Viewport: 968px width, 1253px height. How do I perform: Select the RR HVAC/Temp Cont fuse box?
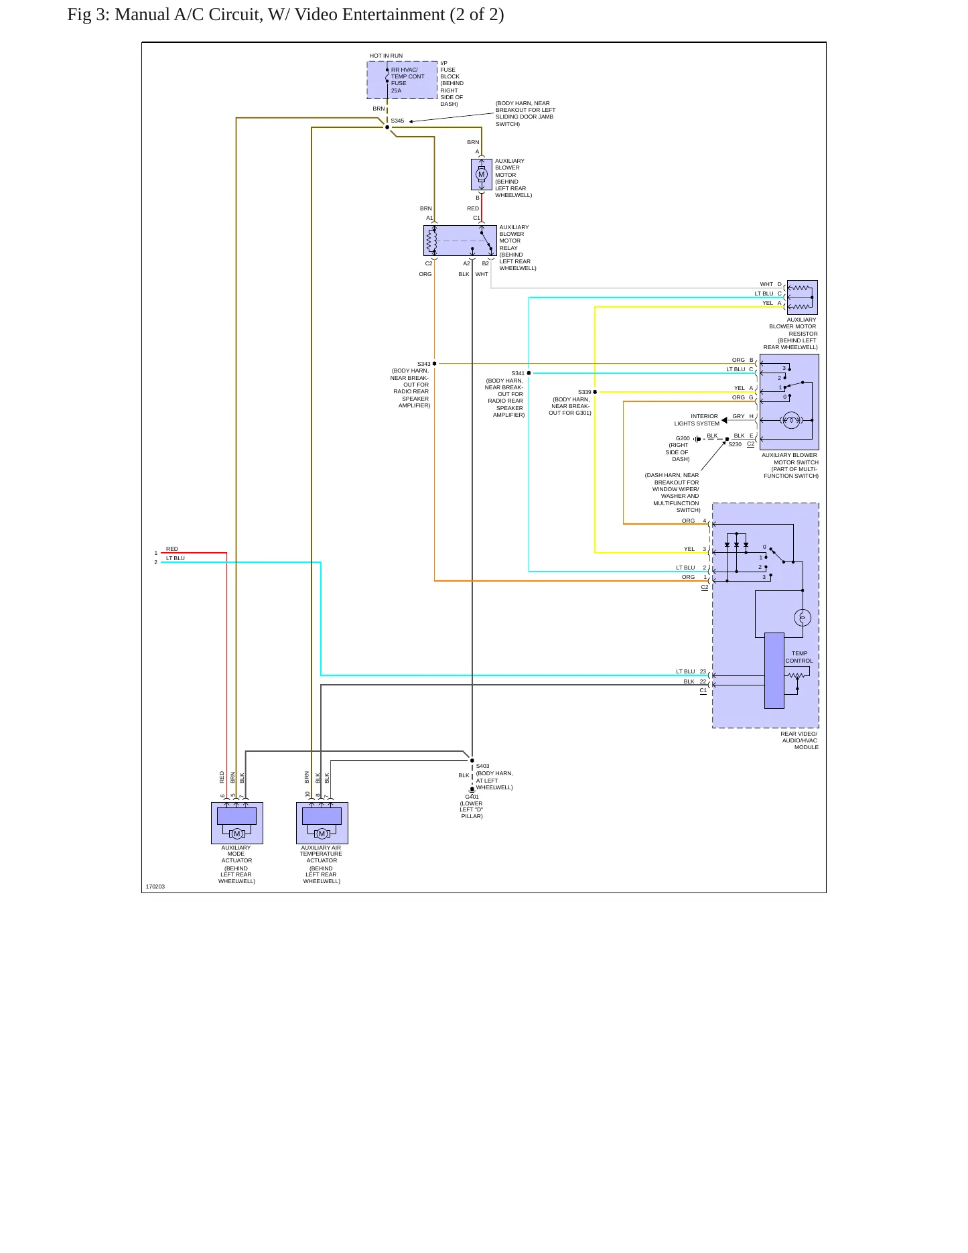(402, 80)
